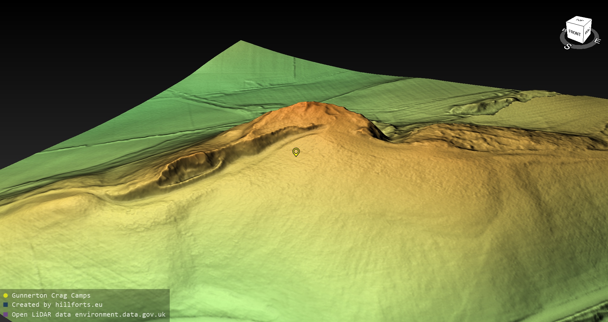Click the pointed far corner of the terrain tile
Image resolution: width=608 pixels, height=322 pixels.
coord(241,41)
